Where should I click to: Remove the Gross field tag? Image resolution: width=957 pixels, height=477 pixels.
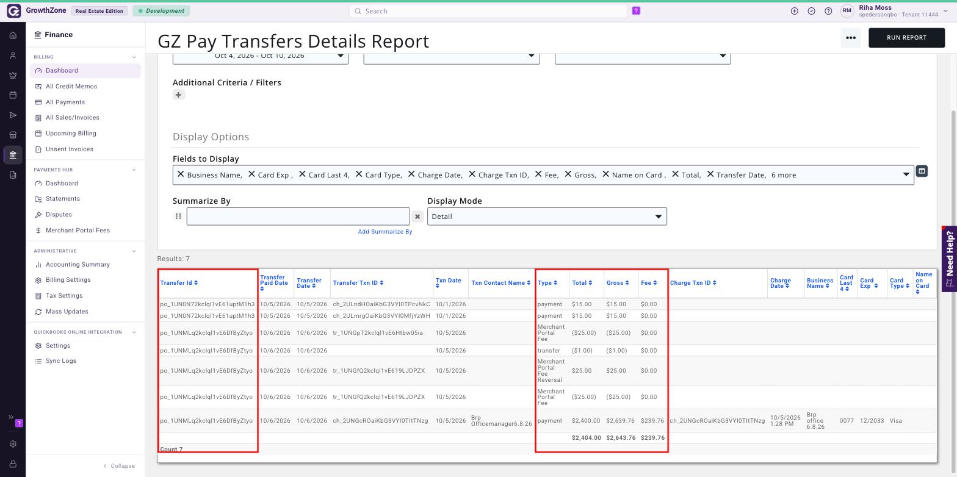pyautogui.click(x=568, y=174)
